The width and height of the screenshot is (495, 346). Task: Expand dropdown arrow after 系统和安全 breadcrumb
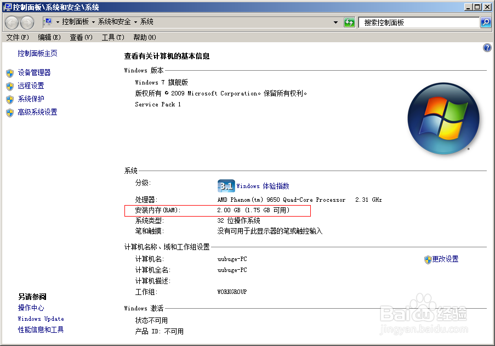pyautogui.click(x=136, y=22)
